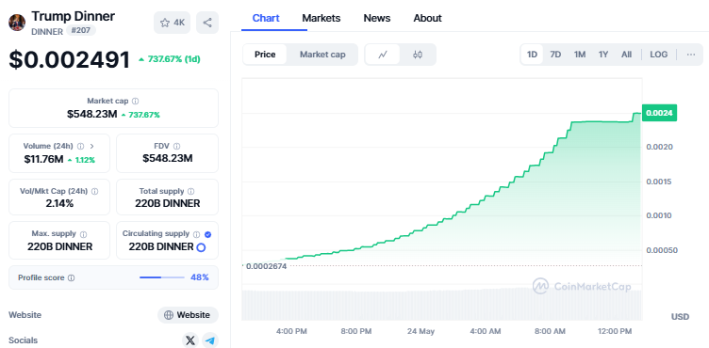Star Trump Dinner to watchlist
Image resolution: width=709 pixels, height=348 pixels.
click(173, 23)
